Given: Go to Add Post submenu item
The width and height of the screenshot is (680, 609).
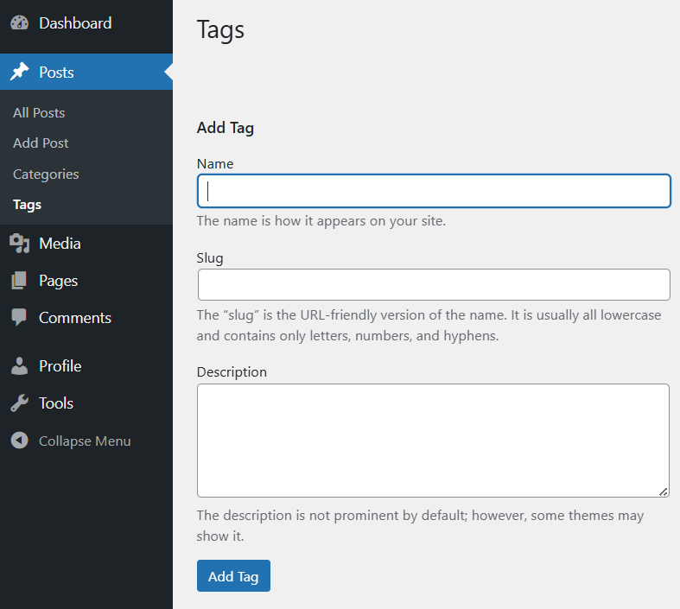Looking at the screenshot, I should 41,143.
